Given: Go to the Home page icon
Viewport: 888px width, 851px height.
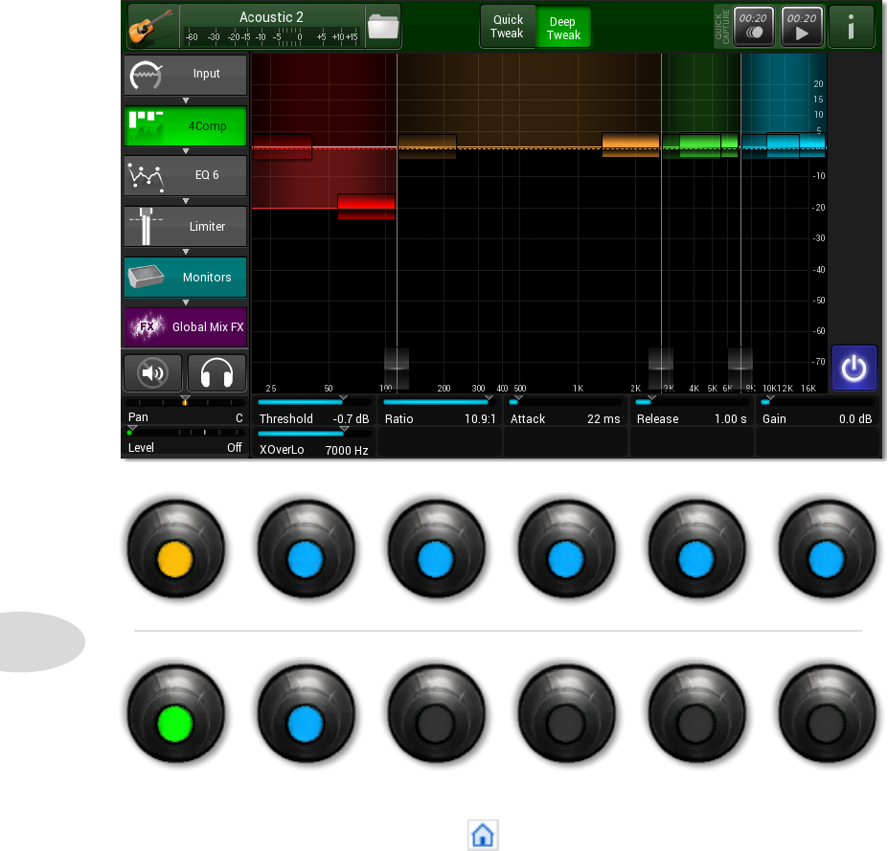Looking at the screenshot, I should click(483, 835).
